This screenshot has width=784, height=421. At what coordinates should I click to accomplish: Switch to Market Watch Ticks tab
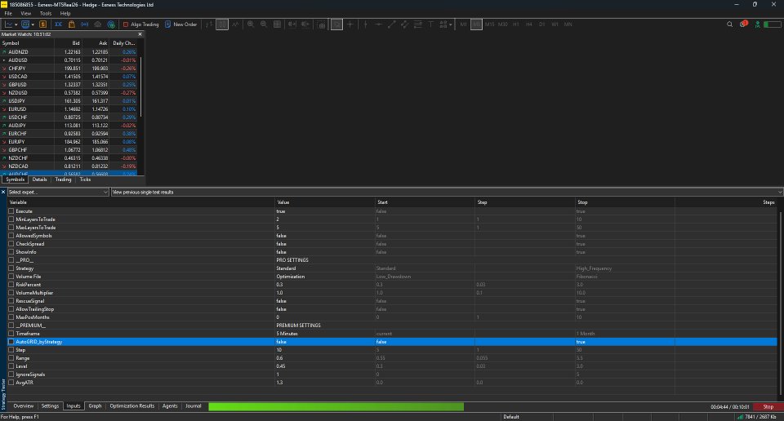85,179
